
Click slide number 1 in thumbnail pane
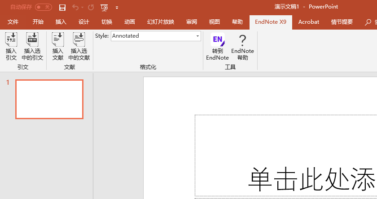tap(8, 82)
